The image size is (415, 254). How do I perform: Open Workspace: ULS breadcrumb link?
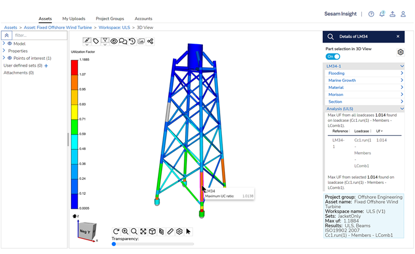[114, 28]
